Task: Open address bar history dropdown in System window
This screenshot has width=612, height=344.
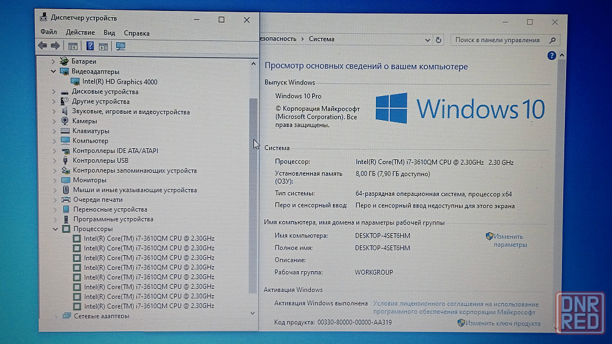Action: click(x=427, y=40)
